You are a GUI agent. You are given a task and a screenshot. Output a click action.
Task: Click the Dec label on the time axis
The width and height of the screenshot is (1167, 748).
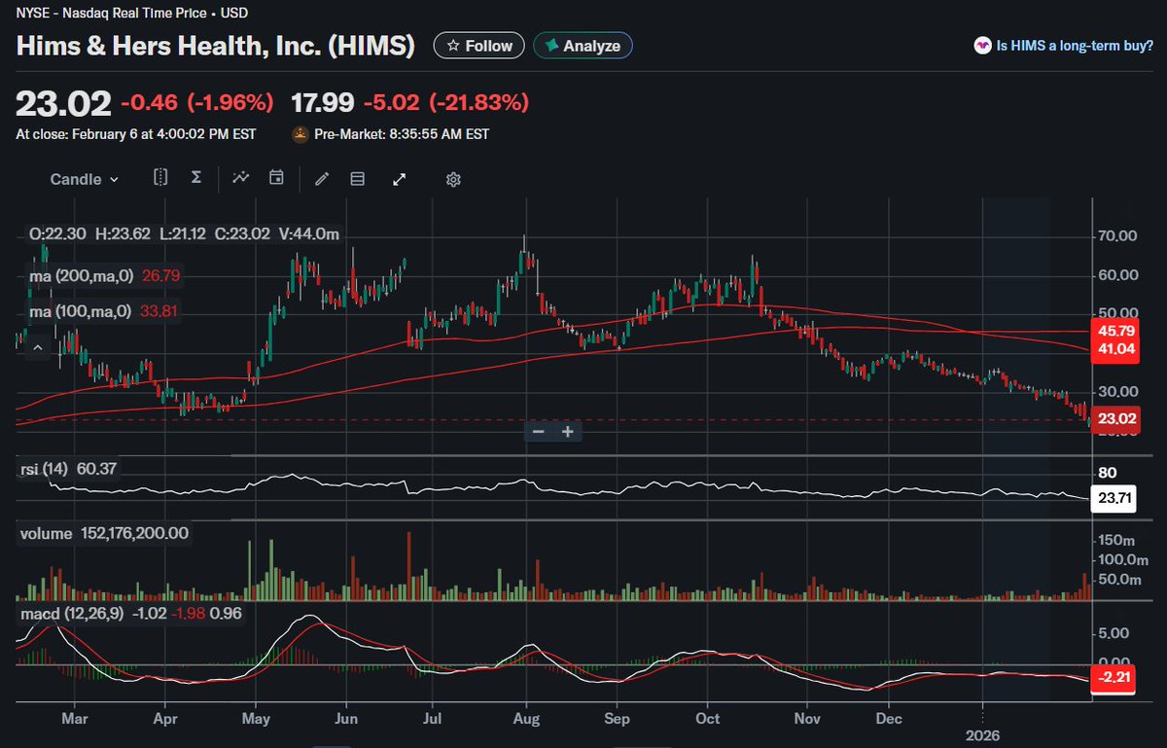pyautogui.click(x=887, y=720)
